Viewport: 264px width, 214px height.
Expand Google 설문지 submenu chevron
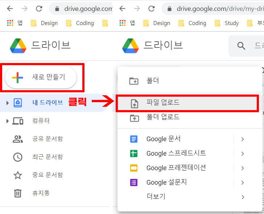point(243,182)
